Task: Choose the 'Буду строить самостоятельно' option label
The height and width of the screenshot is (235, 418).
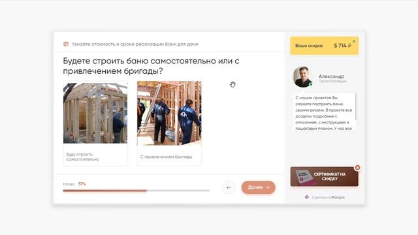Action: (83, 157)
